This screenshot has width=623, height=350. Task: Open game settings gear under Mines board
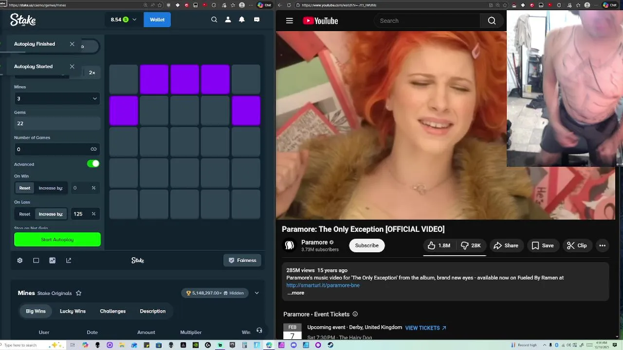[x=20, y=261]
